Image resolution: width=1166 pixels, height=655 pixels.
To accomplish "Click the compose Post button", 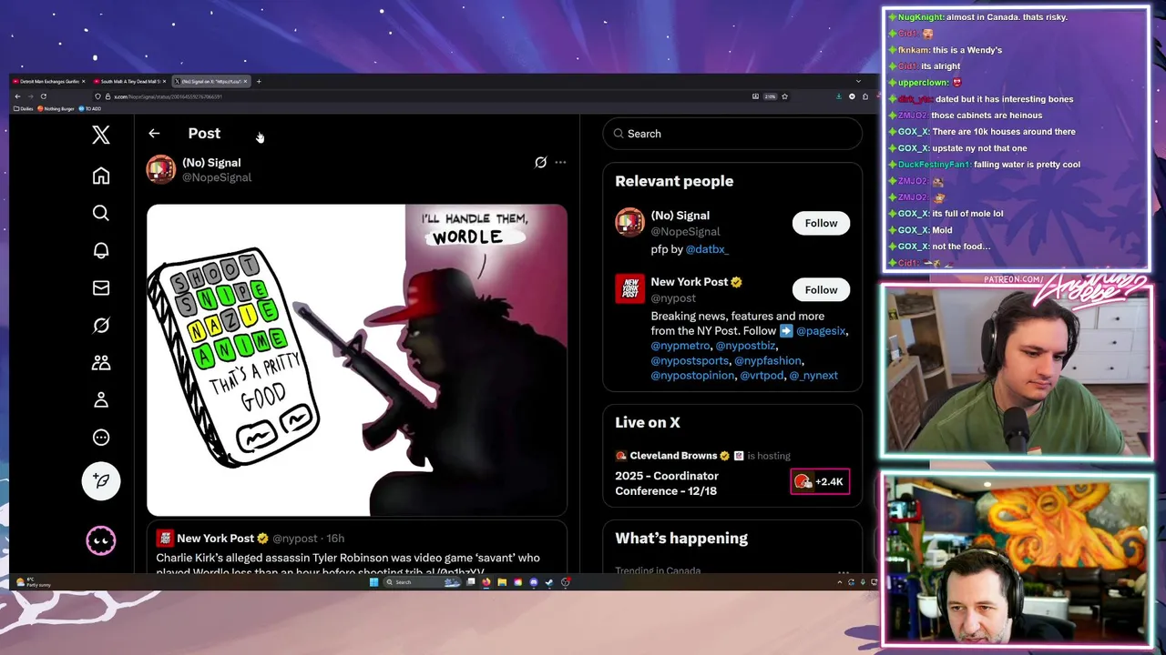I will [101, 480].
